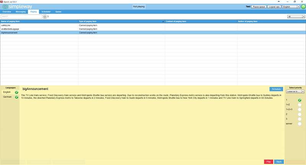
Task: Click the green status indicator circle
Action: [303, 7]
